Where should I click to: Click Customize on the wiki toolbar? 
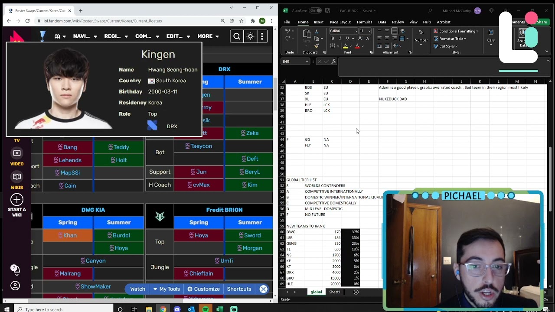[x=203, y=289]
